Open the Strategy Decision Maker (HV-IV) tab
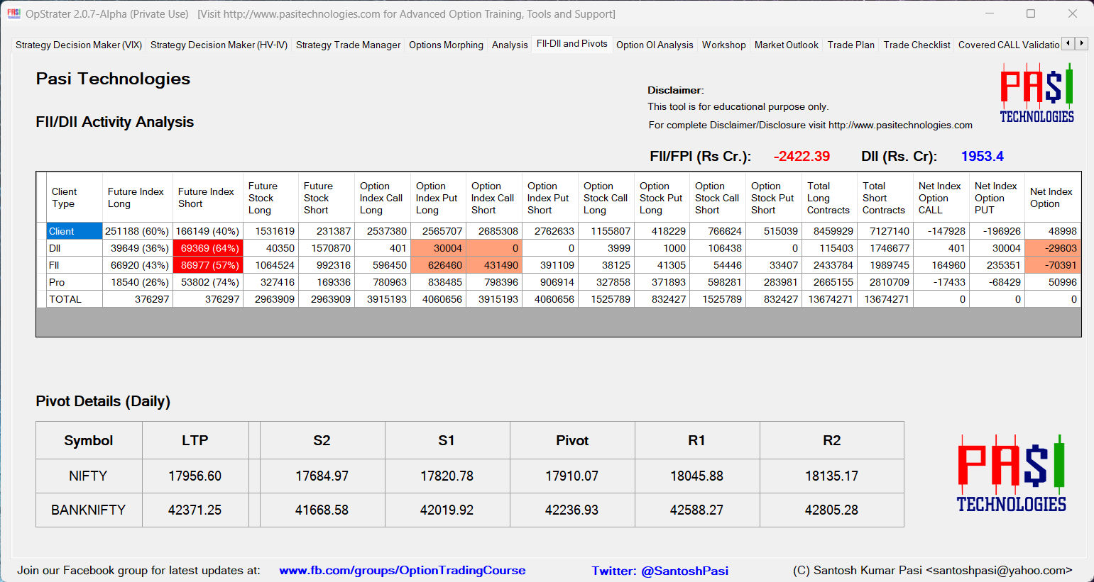 219,45
